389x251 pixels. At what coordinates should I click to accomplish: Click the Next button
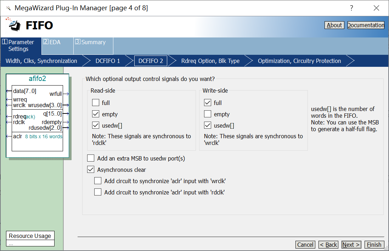tap(351, 245)
